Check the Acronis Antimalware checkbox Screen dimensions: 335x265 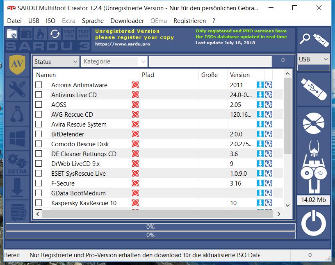coord(39,85)
